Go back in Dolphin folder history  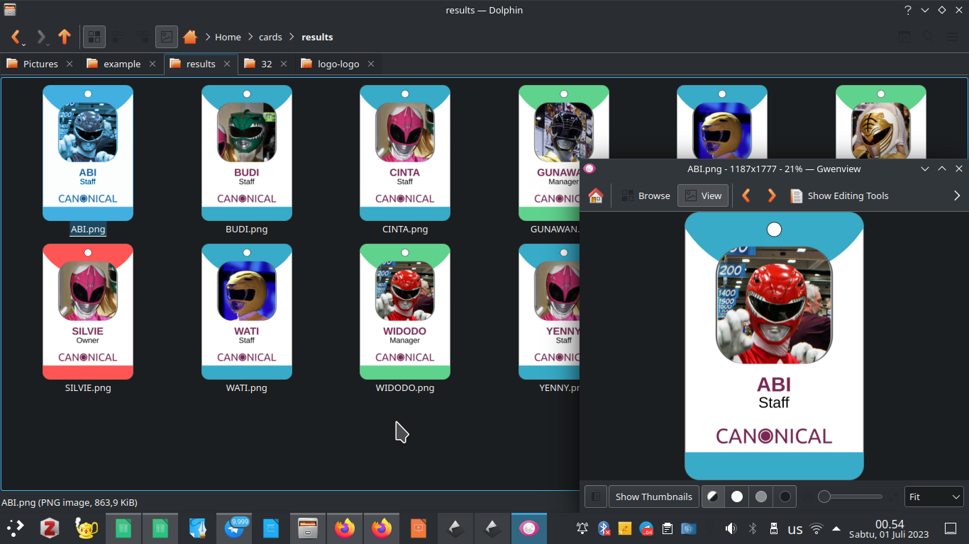(x=15, y=37)
